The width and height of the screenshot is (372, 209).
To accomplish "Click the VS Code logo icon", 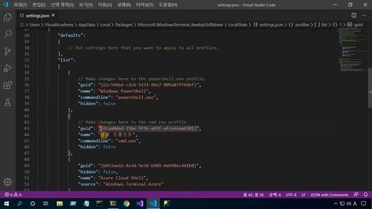I will [x=5, y=5].
